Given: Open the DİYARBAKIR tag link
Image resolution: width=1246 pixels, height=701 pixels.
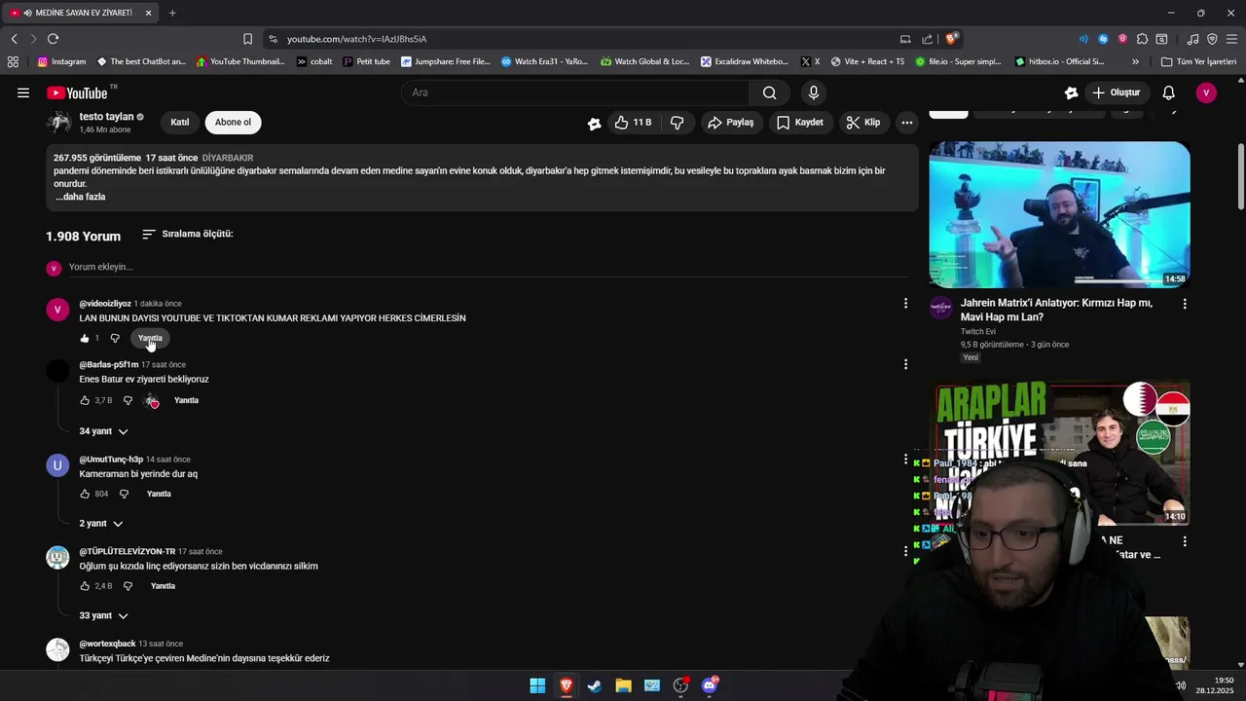Looking at the screenshot, I should click(x=228, y=158).
